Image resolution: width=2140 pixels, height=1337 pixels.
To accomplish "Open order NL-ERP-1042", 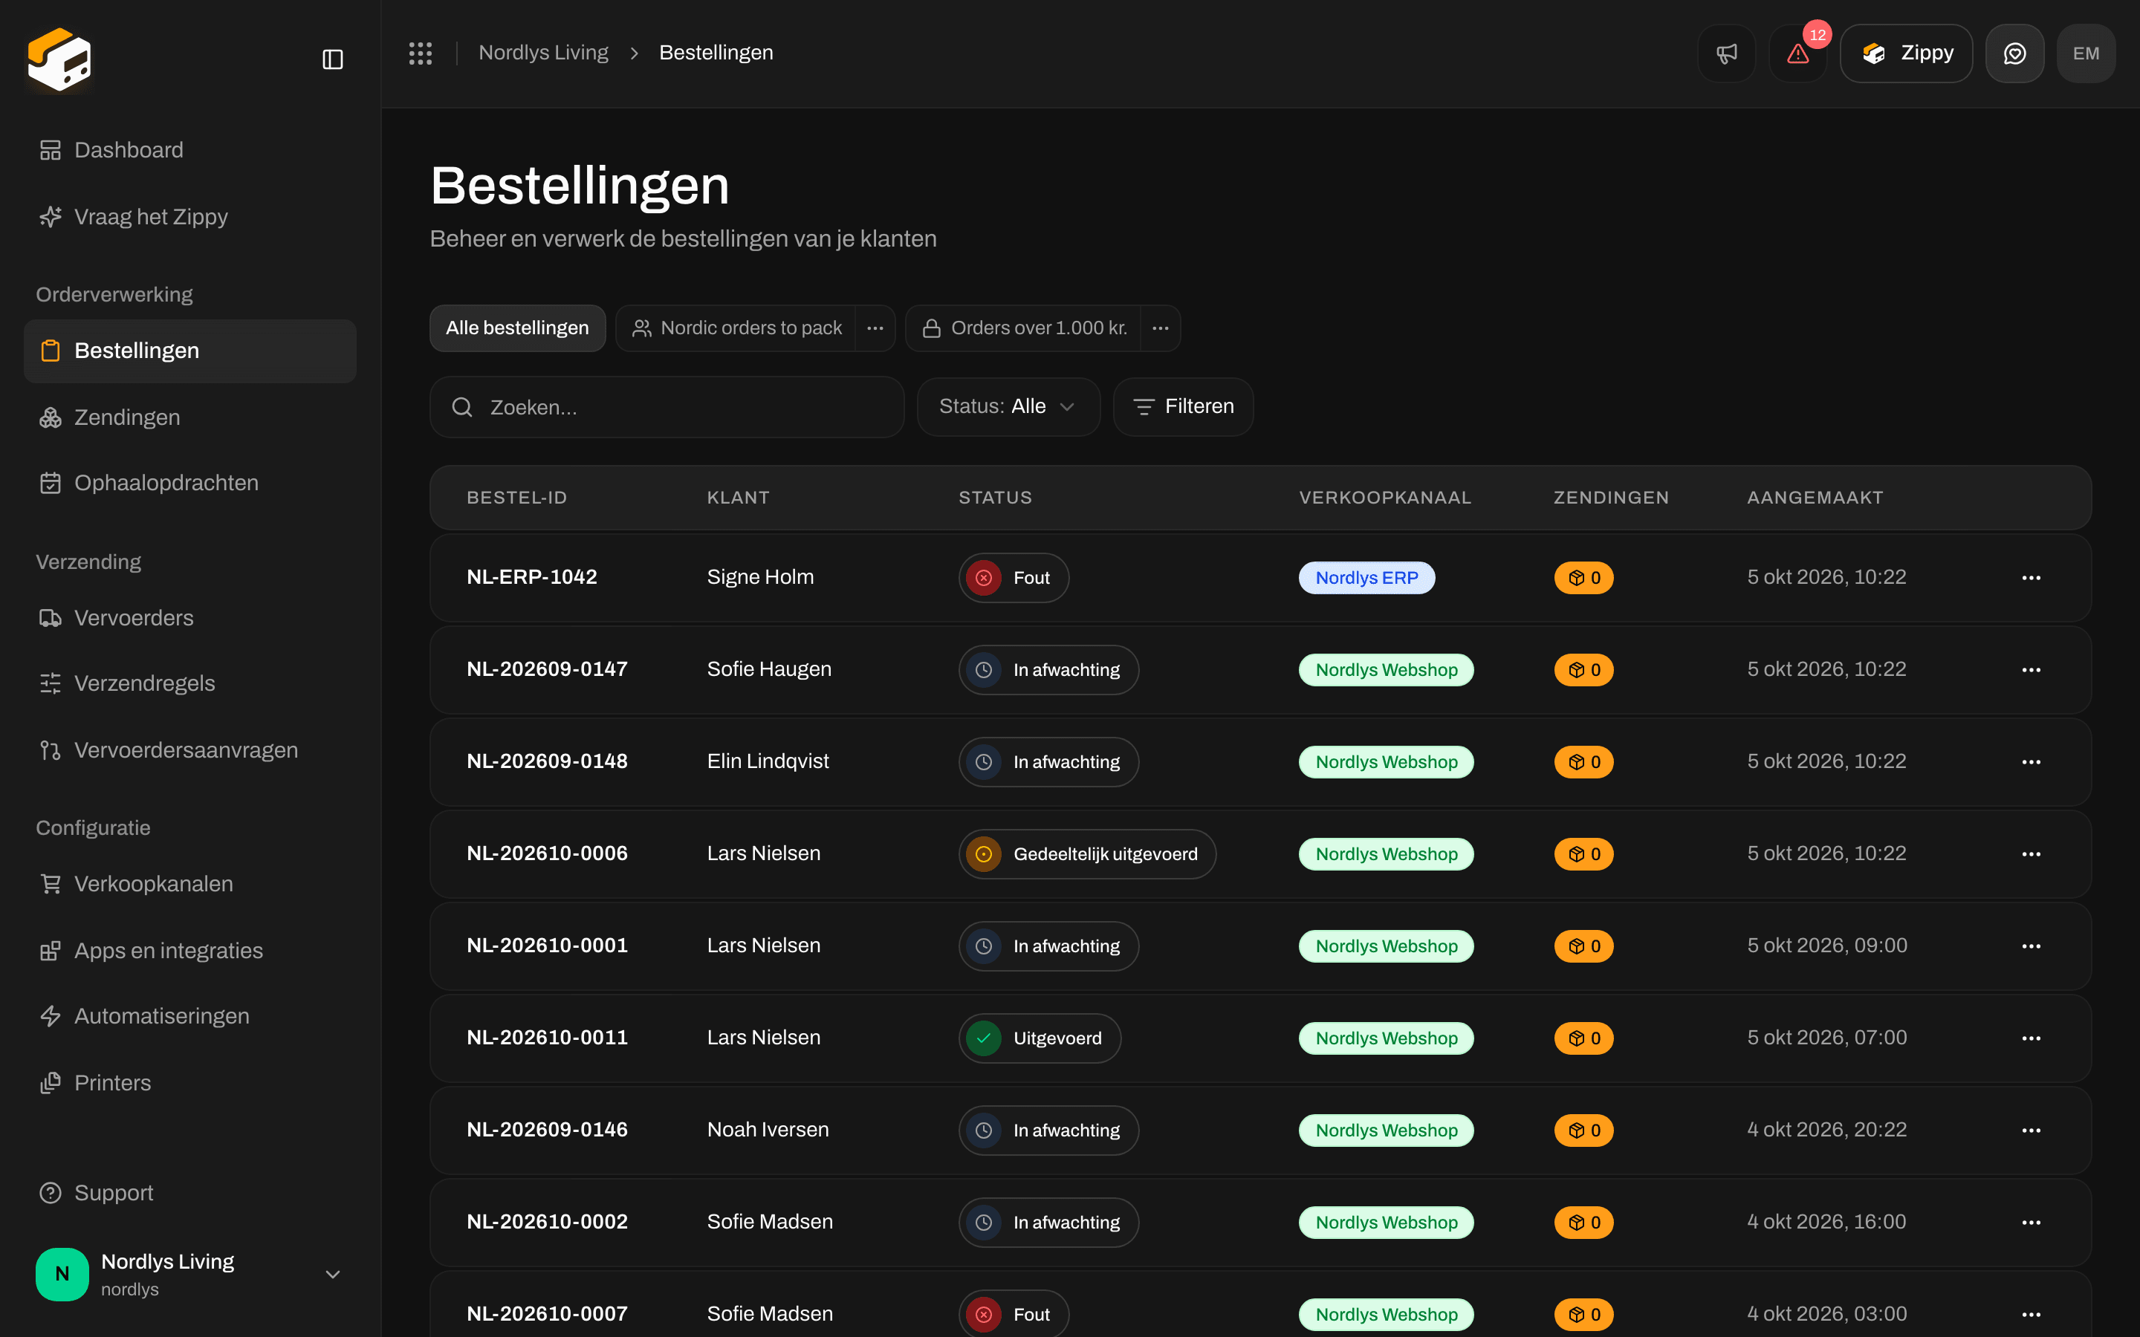I will 531,577.
